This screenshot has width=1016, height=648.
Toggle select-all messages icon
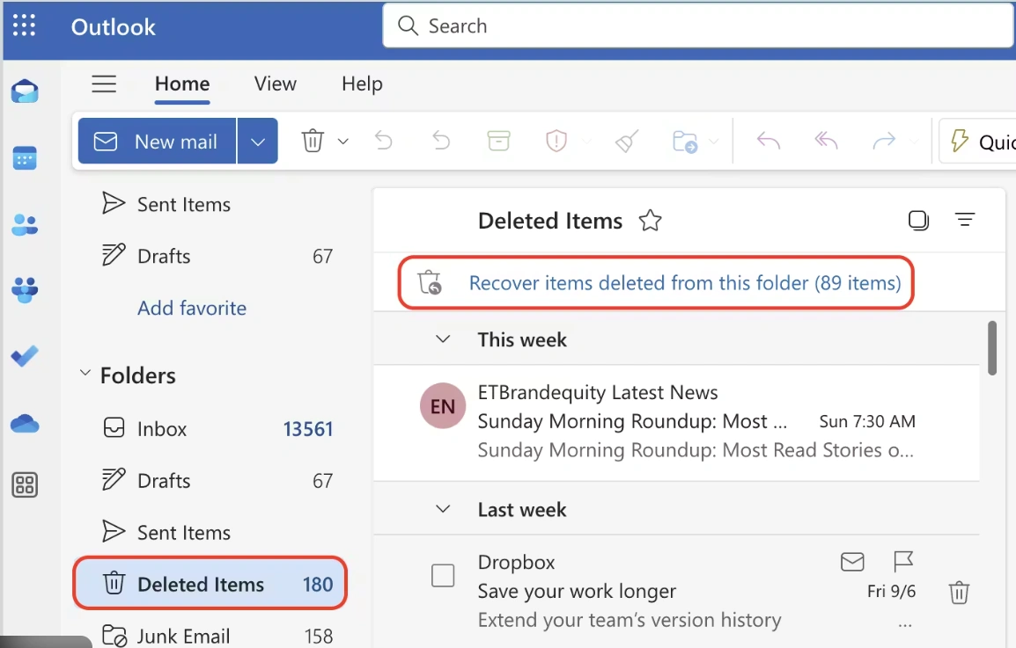918,221
